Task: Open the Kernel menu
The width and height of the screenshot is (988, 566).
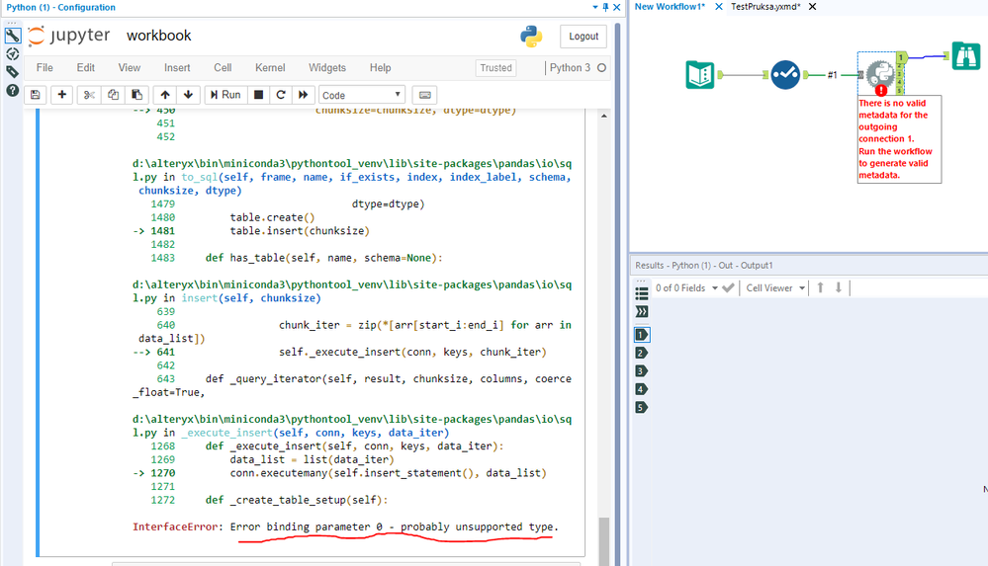Action: coord(270,68)
